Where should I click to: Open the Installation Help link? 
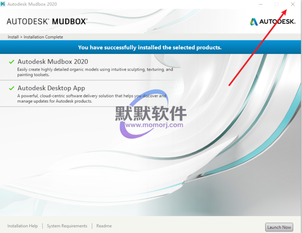[x=23, y=226]
